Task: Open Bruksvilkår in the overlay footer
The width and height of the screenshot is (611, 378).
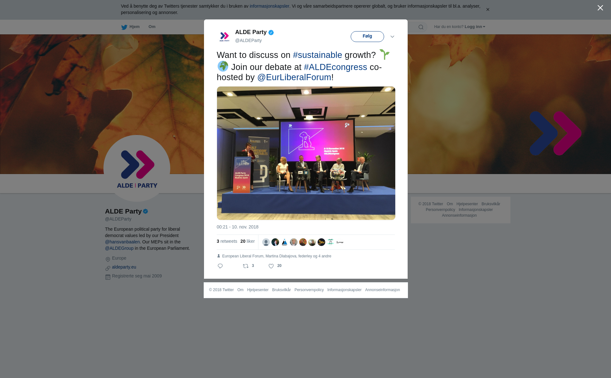Action: [x=281, y=290]
